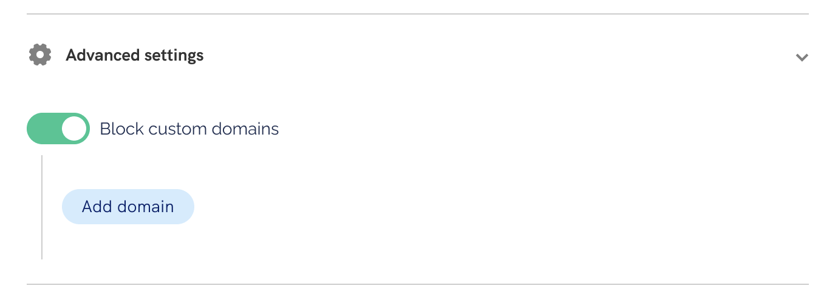
Task: Select the bold Advanced settings title
Action: tap(135, 55)
